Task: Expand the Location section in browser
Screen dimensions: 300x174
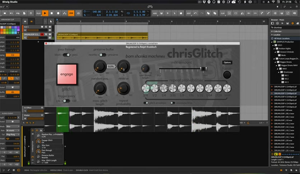Action: tap(285, 35)
